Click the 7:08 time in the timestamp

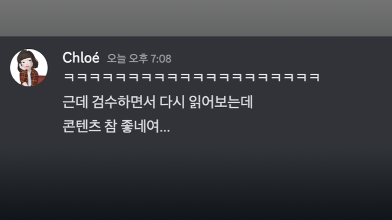[161, 59]
